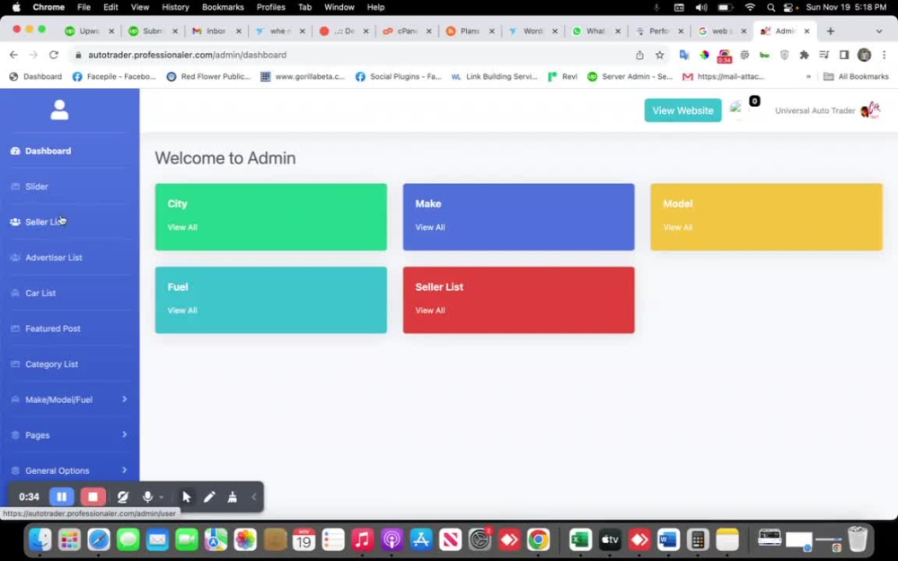Expand the General Options submenu arrow
The width and height of the screenshot is (898, 561).
[124, 470]
